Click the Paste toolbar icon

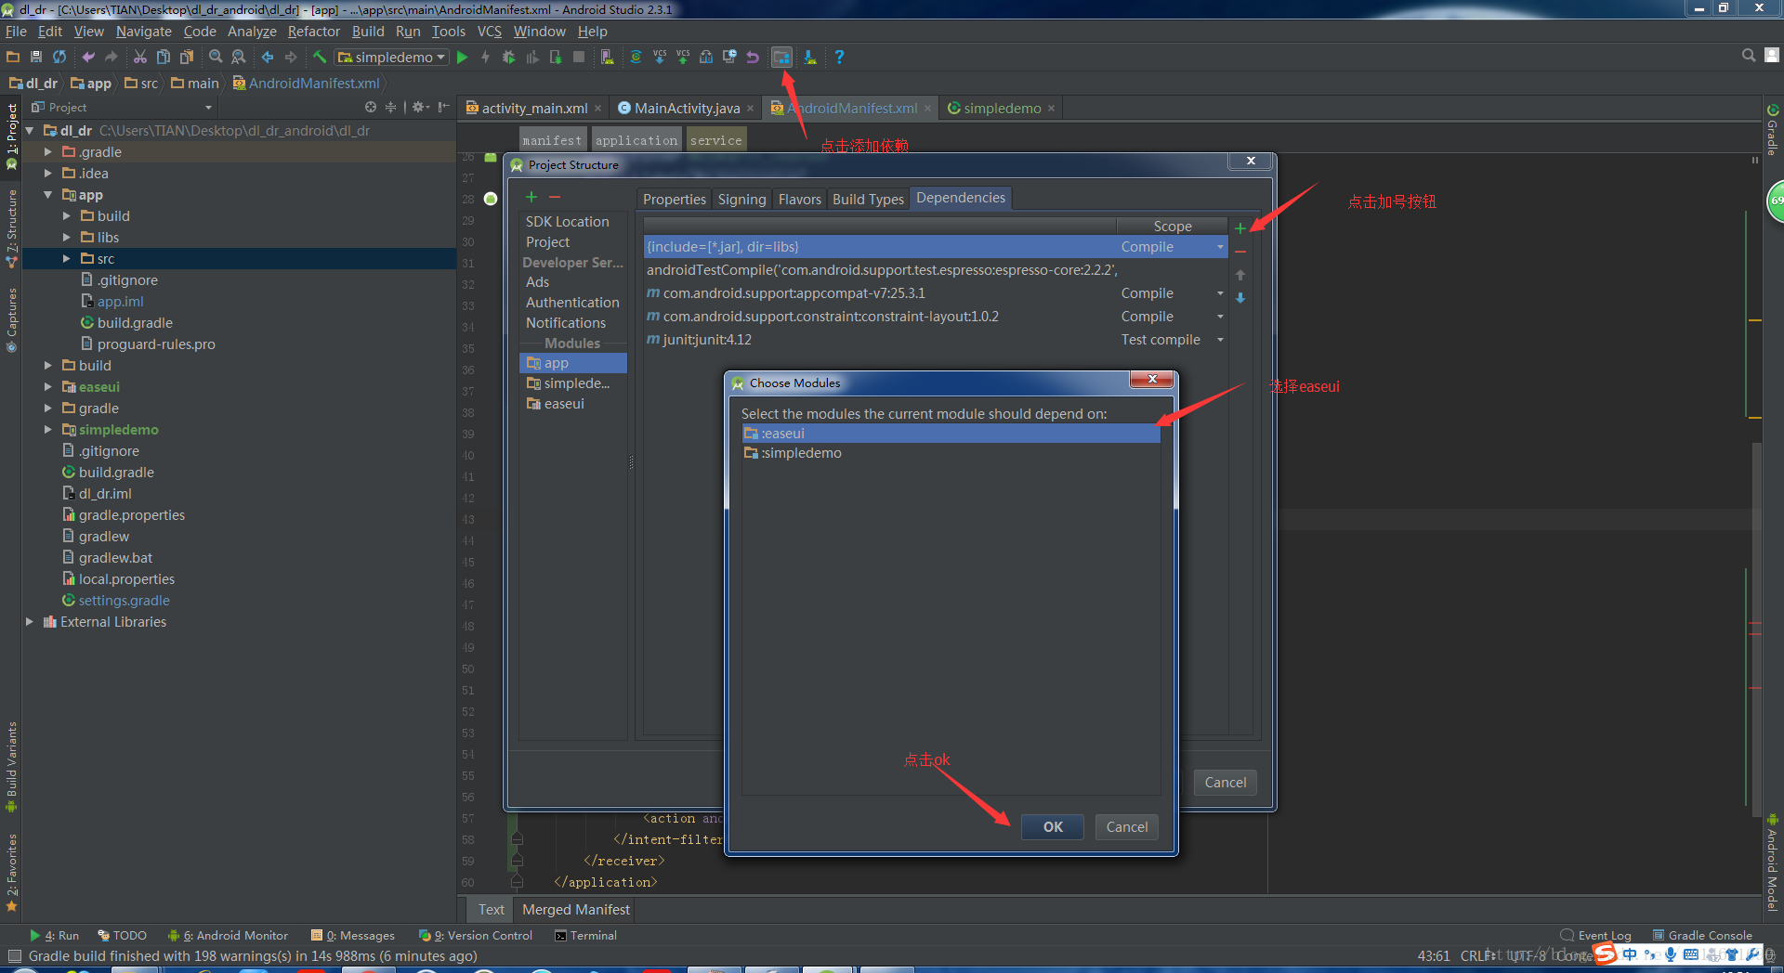[187, 57]
